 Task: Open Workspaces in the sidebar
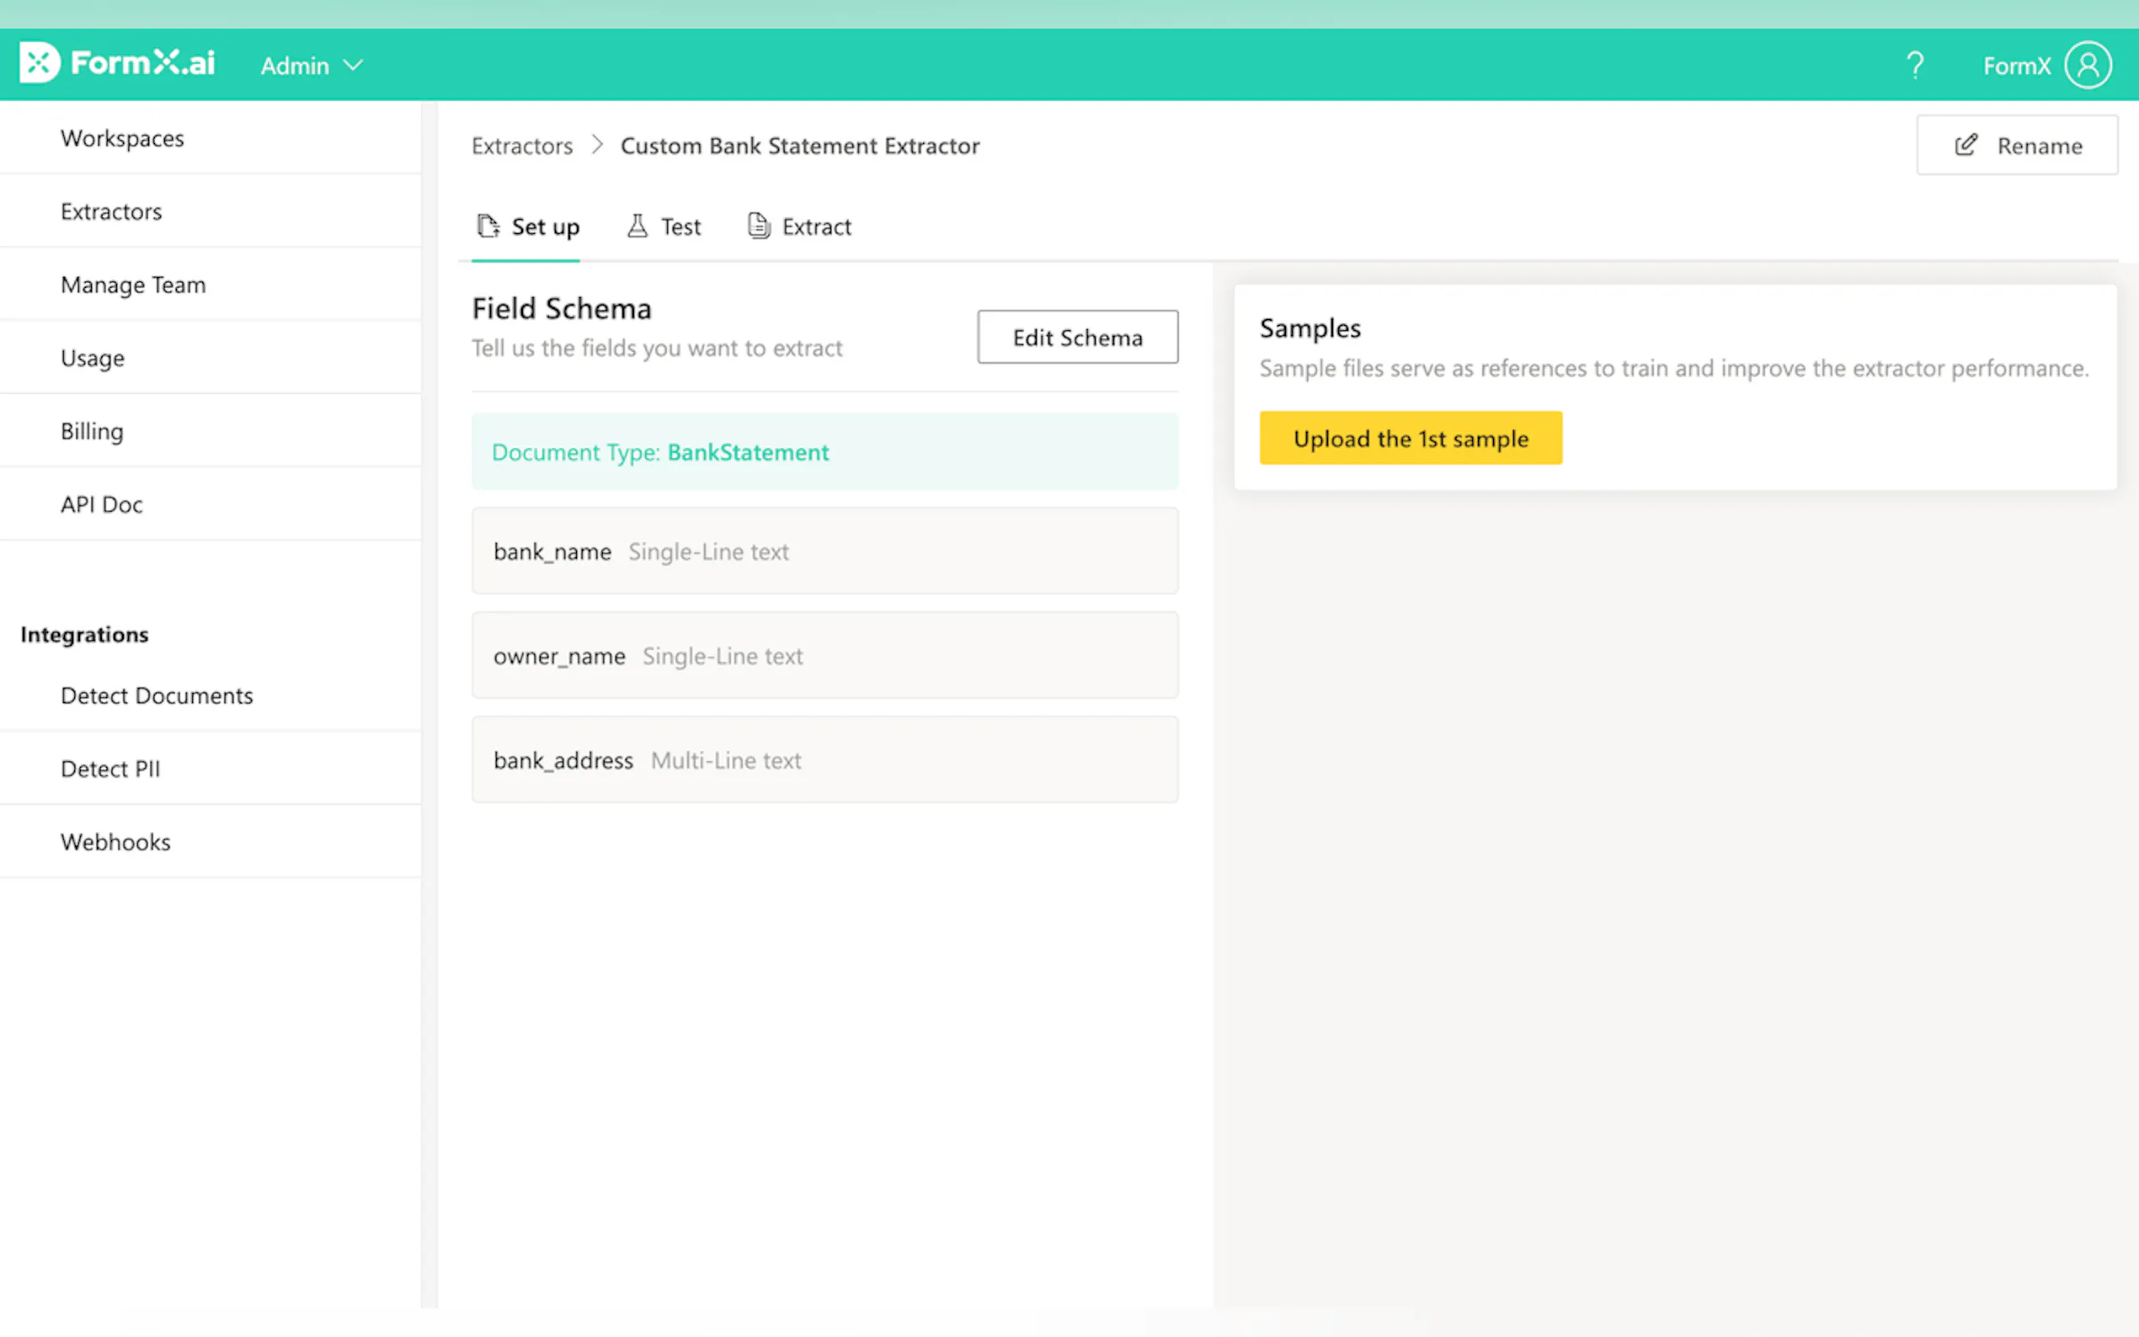122,139
